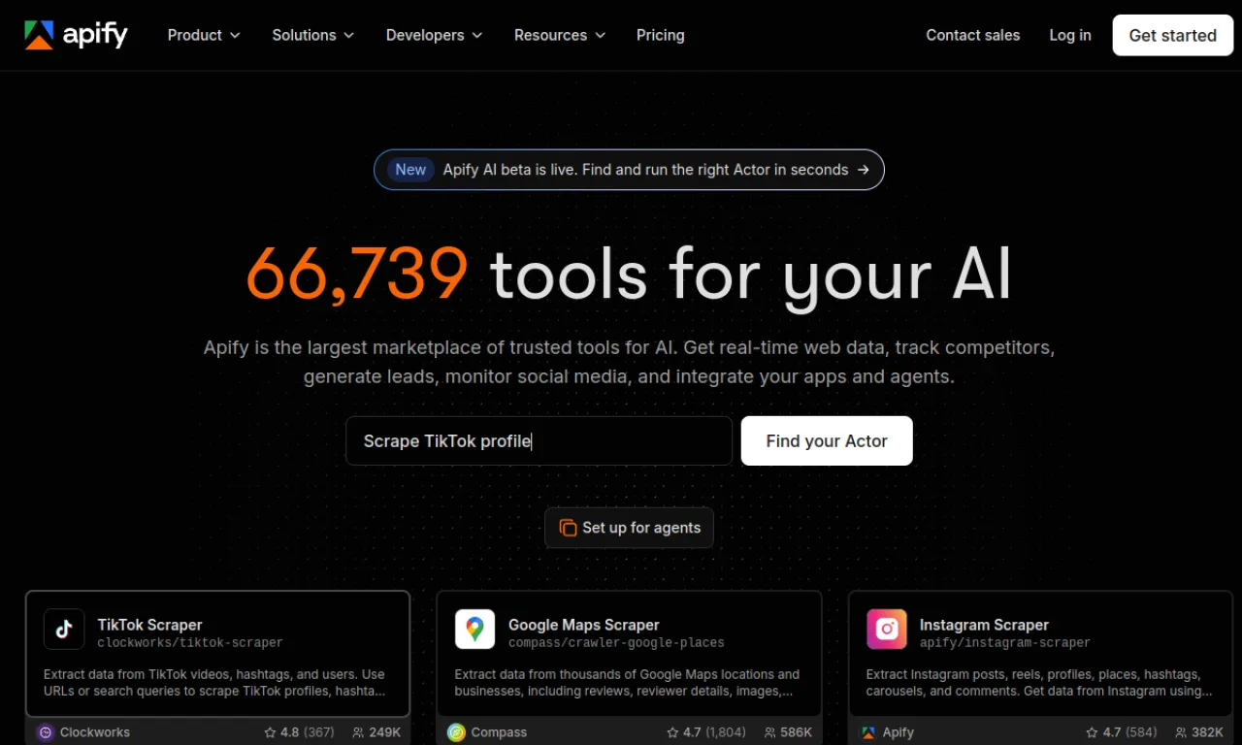Open the Apify AI beta announcement banner
This screenshot has width=1242, height=745.
pyautogui.click(x=629, y=170)
